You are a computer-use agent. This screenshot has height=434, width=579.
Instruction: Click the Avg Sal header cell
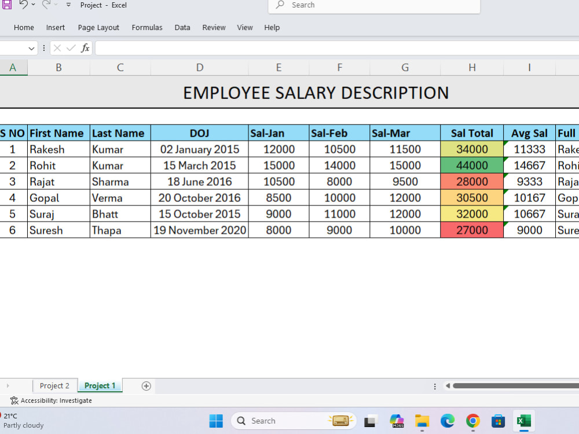tap(529, 133)
